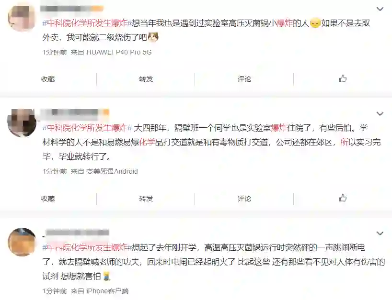Screen dimensions: 392x300
Task: Open hashtag #中科院化学所发生爆炸# in second post
Action: pos(87,128)
